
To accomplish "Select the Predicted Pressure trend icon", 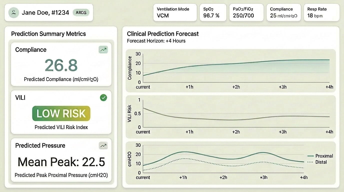I will 103,145.
